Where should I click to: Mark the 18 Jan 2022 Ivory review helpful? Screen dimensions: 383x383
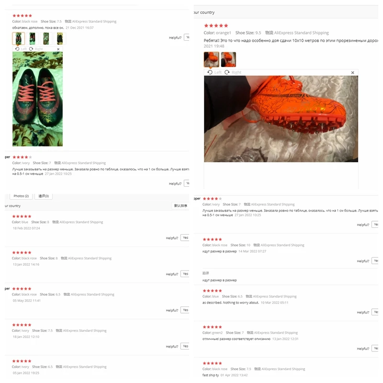[x=185, y=346]
